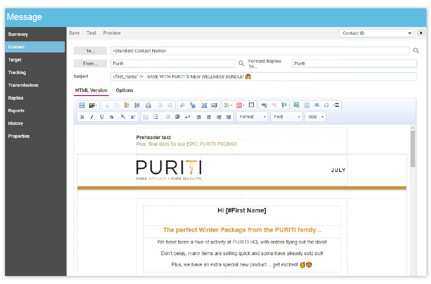Image resolution: width=431 pixels, height=284 pixels.
Task: Open the Size dropdown
Action: (x=315, y=117)
